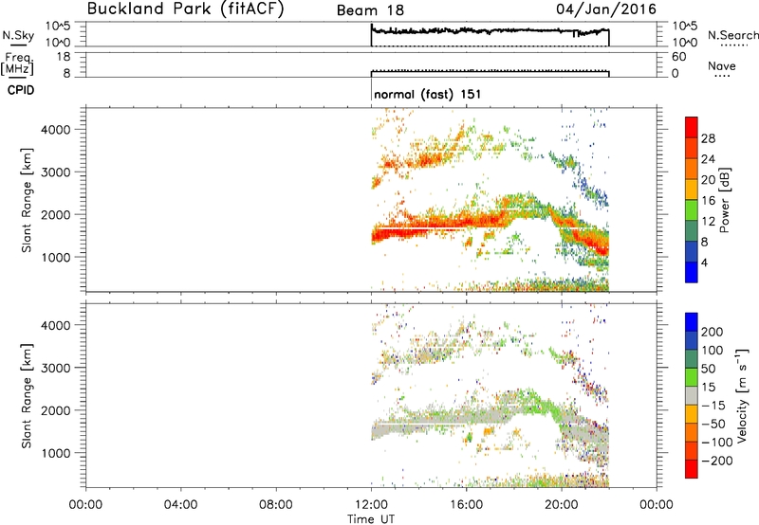Select the 200 tick on Velocity colorbar
Screen dimensions: 759x525
coord(713,332)
